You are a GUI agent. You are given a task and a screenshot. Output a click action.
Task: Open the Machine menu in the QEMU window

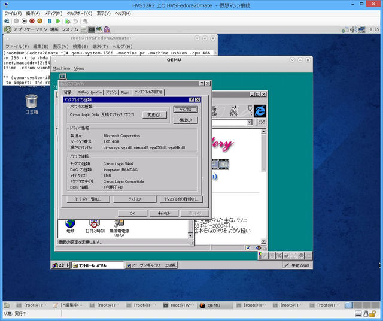click(61, 68)
